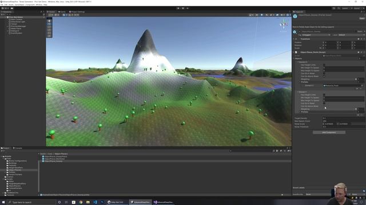This screenshot has height=205, width=366.
Task: Open the Tag dropdown showing Untagged
Action: pos(316,35)
